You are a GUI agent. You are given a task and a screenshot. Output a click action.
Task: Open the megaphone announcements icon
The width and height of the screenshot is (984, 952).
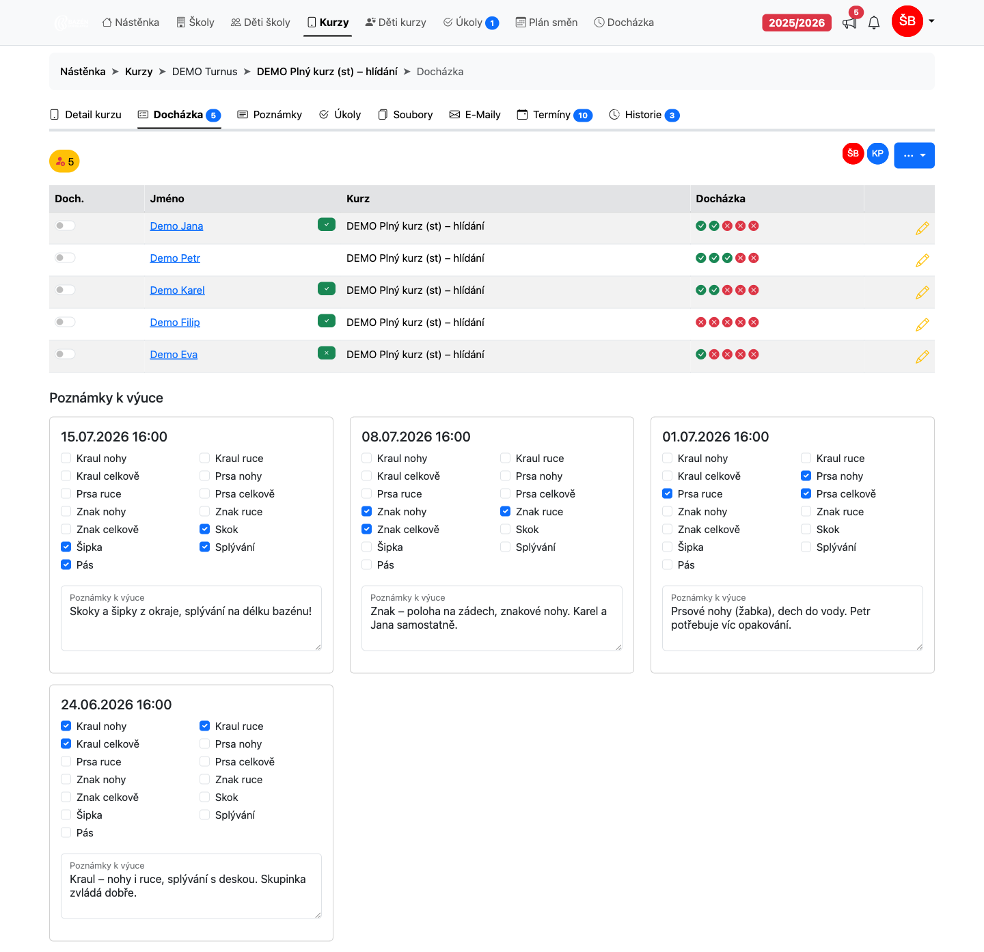tap(849, 23)
